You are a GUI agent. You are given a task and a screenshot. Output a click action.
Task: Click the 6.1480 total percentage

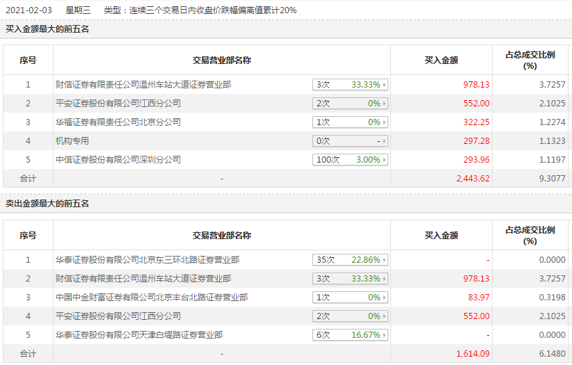click(x=553, y=354)
